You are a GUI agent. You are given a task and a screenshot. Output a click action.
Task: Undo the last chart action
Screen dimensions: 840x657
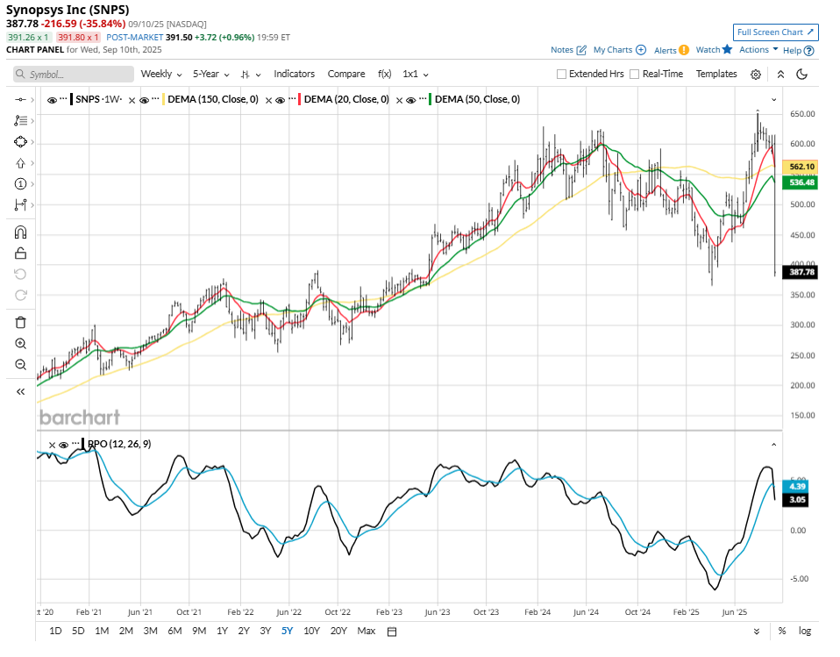point(20,275)
